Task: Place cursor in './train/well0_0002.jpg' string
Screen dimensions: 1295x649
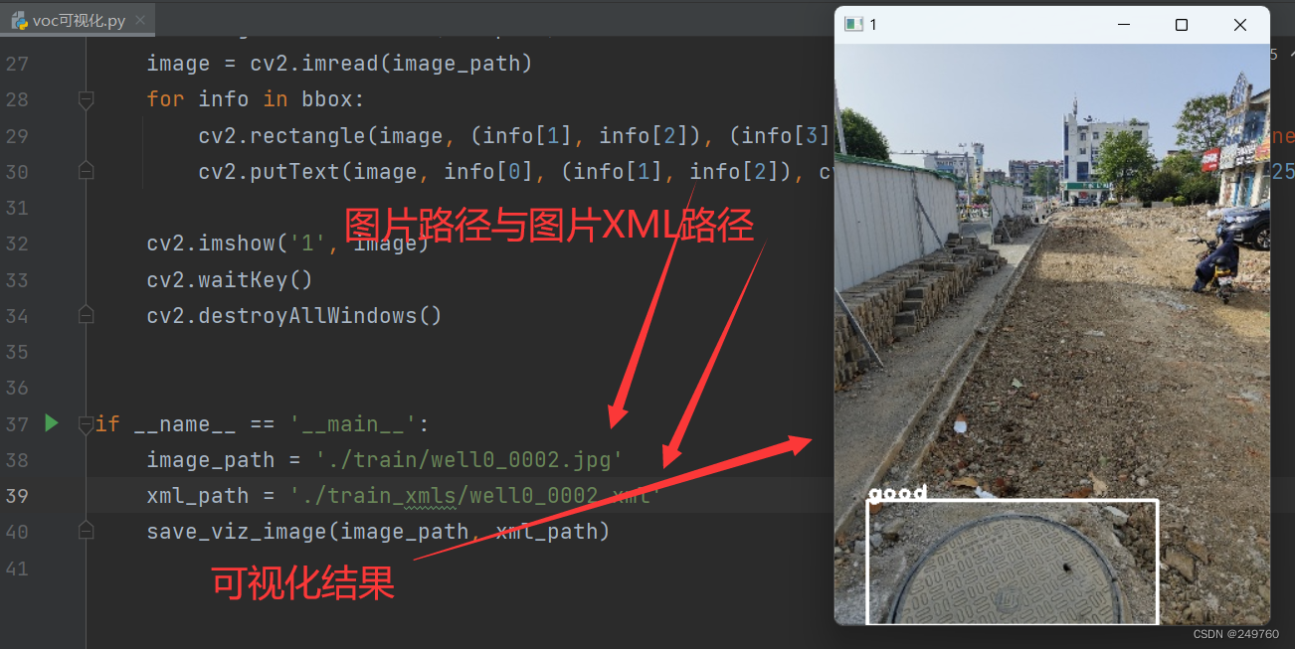Action: coord(468,460)
